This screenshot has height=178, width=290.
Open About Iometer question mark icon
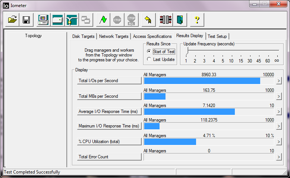click(197, 20)
